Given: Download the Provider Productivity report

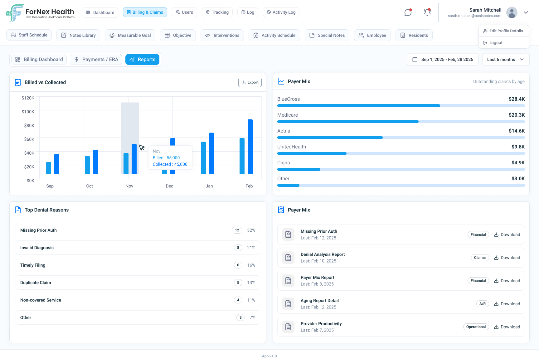Looking at the screenshot, I should click(507, 327).
